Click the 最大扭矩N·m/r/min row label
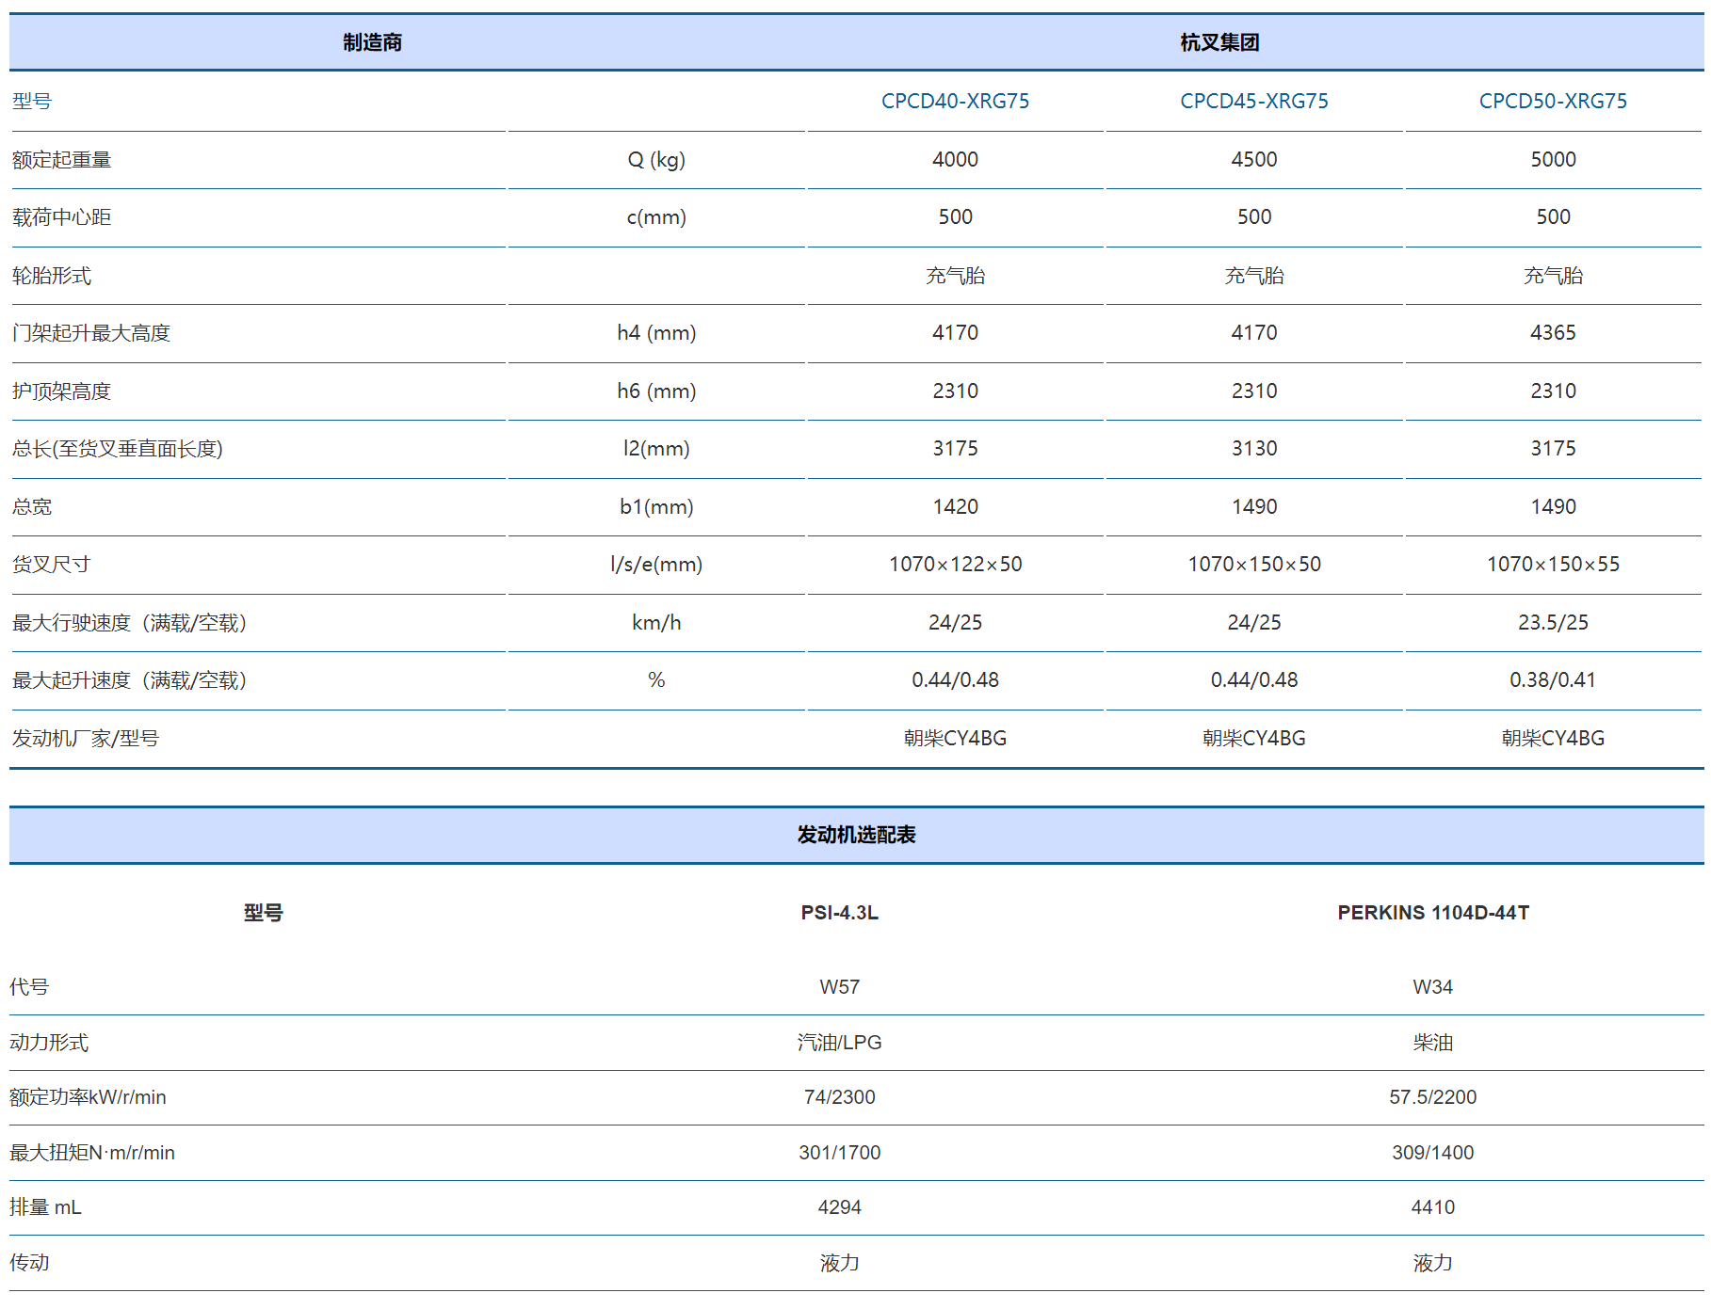 92,1153
